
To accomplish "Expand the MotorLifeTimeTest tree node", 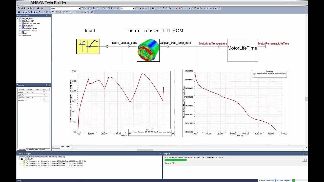I will coord(20,28).
